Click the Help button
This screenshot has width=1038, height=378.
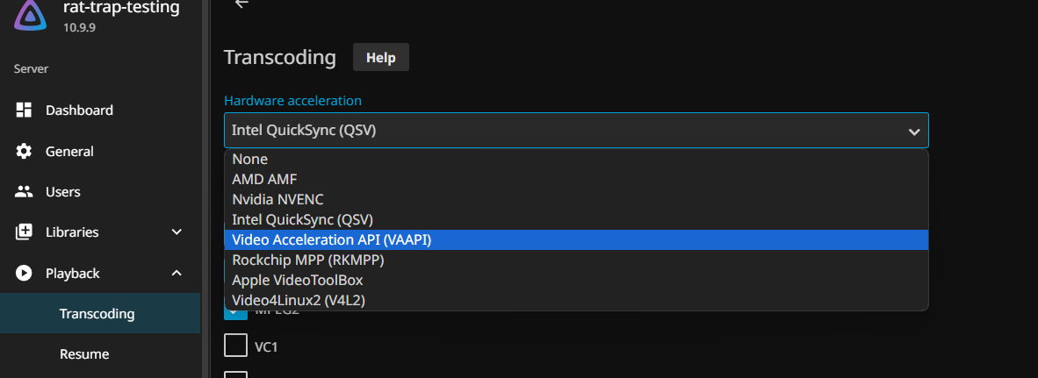coord(381,58)
